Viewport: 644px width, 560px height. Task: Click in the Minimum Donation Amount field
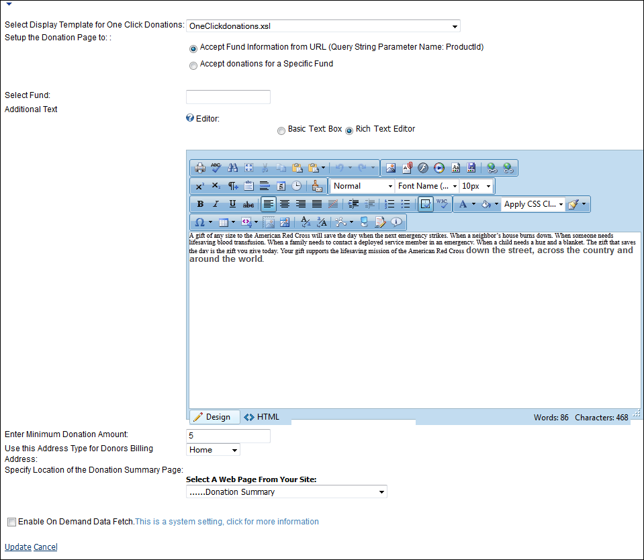(x=228, y=436)
